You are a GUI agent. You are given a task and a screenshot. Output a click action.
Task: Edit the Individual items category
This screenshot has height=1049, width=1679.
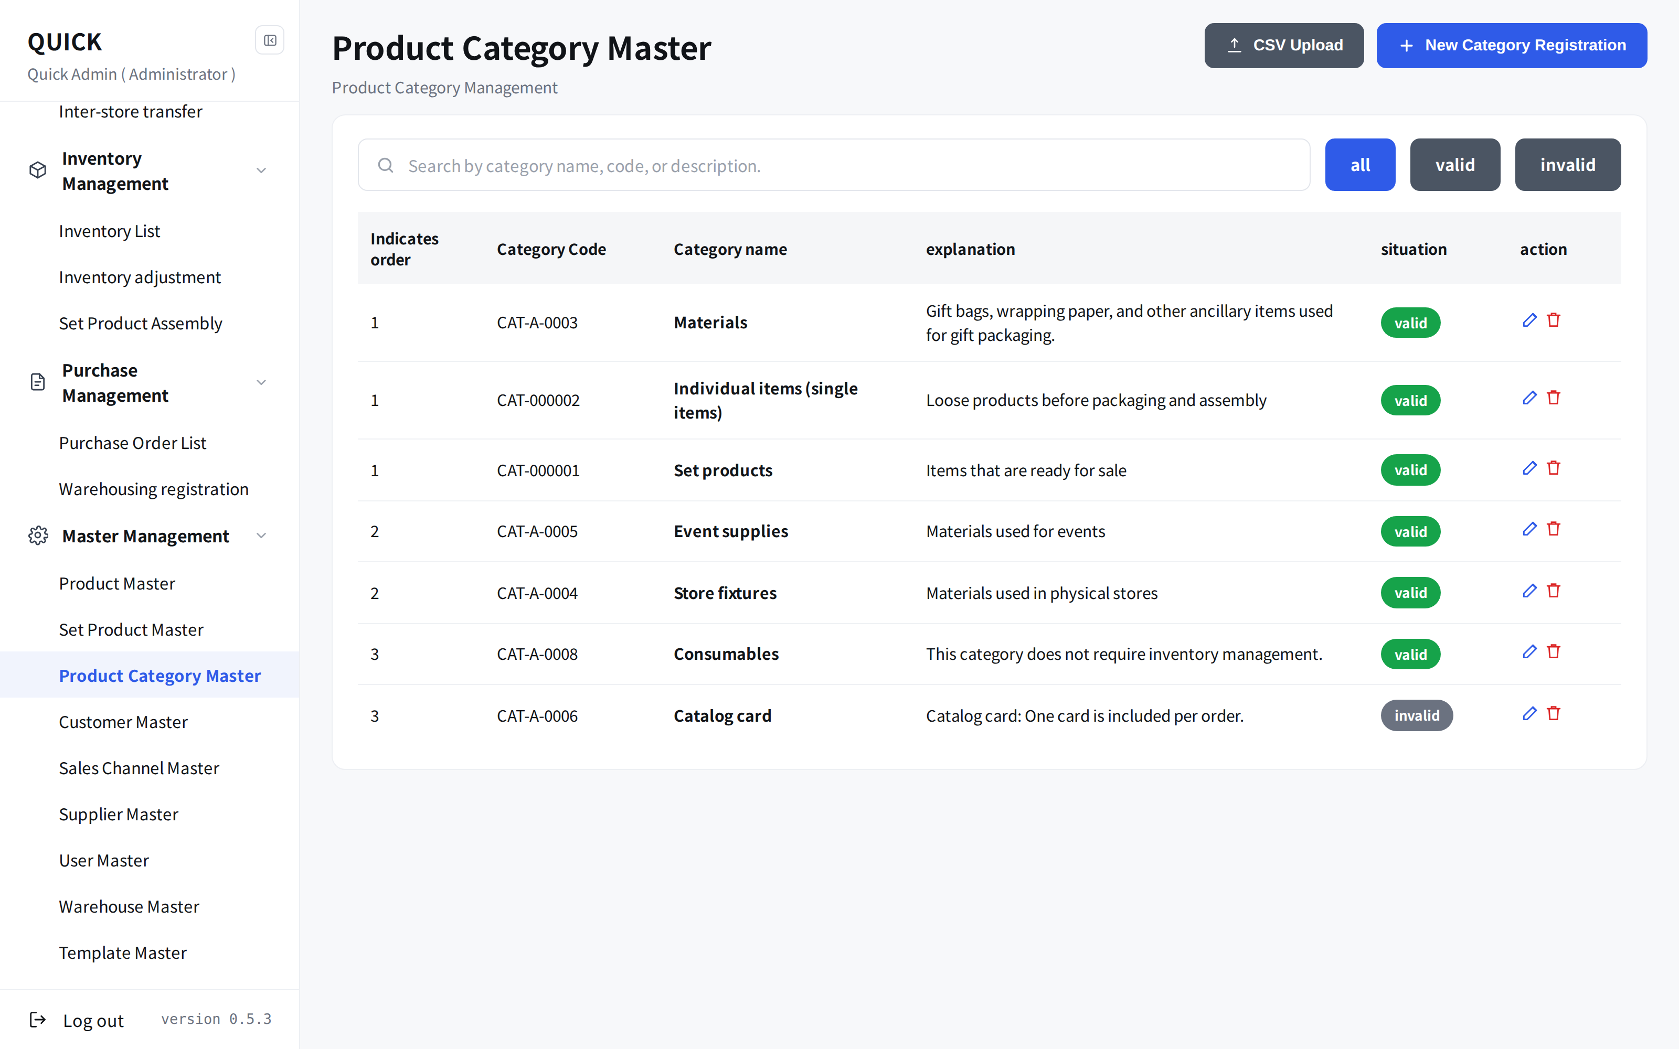point(1529,398)
